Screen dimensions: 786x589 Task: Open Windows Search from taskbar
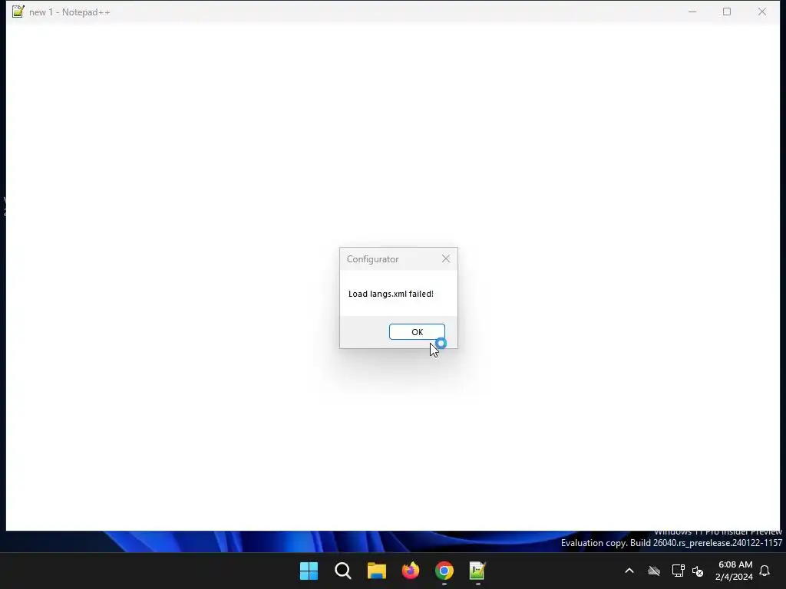[343, 571]
